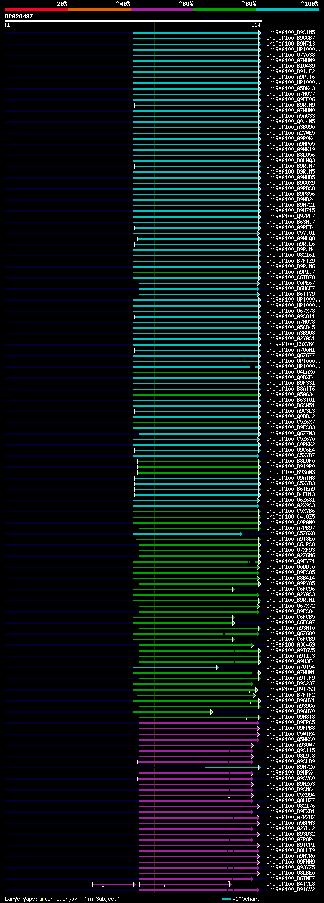Image resolution: width=324 pixels, height=903 pixels.
Task: Click the short cyan bar on B9H720 row
Action: click(x=232, y=767)
